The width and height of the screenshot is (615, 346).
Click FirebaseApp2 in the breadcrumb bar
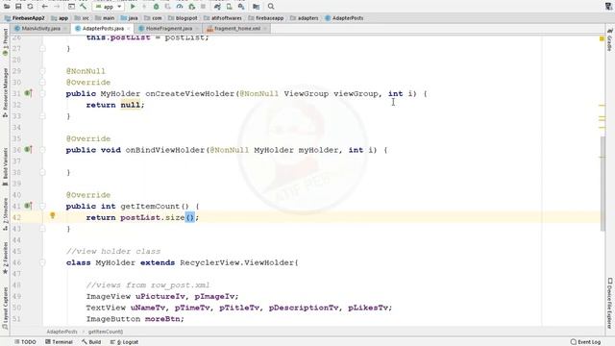[25, 18]
